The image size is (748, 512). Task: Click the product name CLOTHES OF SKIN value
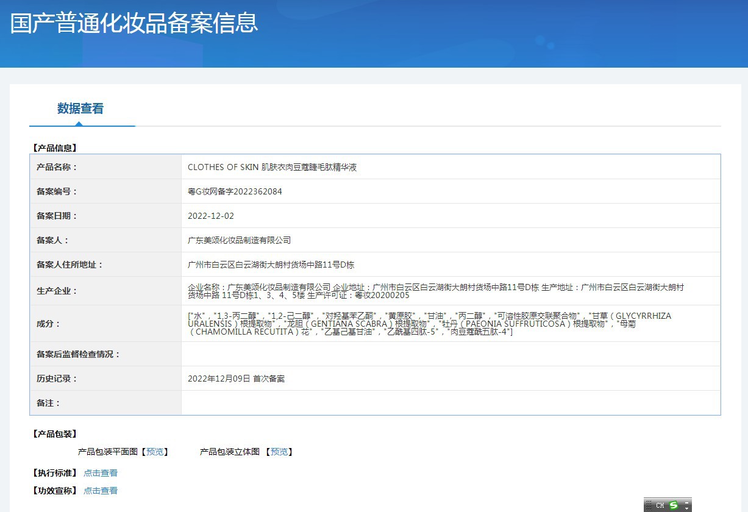pos(272,167)
